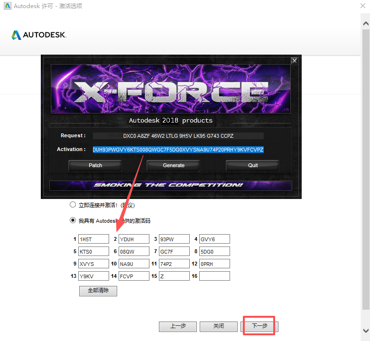Click activation box 7 containing GC7F
370x341 pixels.
(175, 251)
